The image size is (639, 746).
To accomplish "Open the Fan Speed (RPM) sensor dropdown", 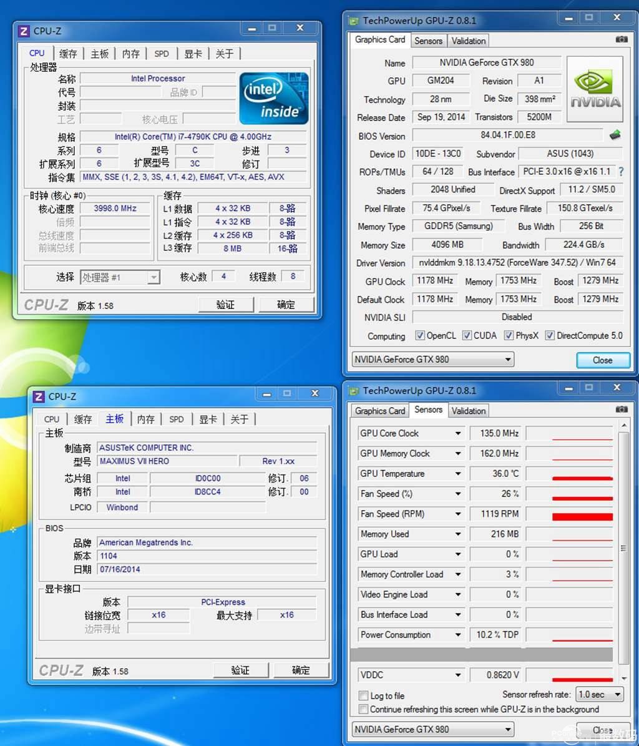I will coord(458,514).
